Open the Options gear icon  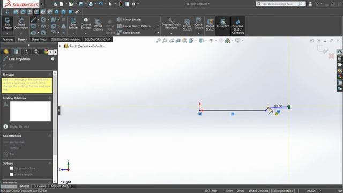tap(133, 4)
